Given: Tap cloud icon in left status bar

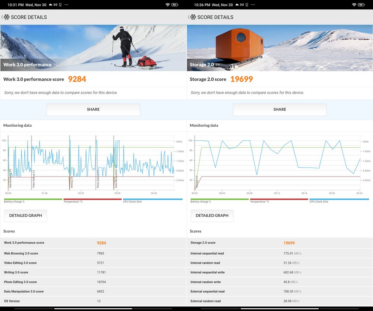Looking at the screenshot, I should click(x=51, y=5).
